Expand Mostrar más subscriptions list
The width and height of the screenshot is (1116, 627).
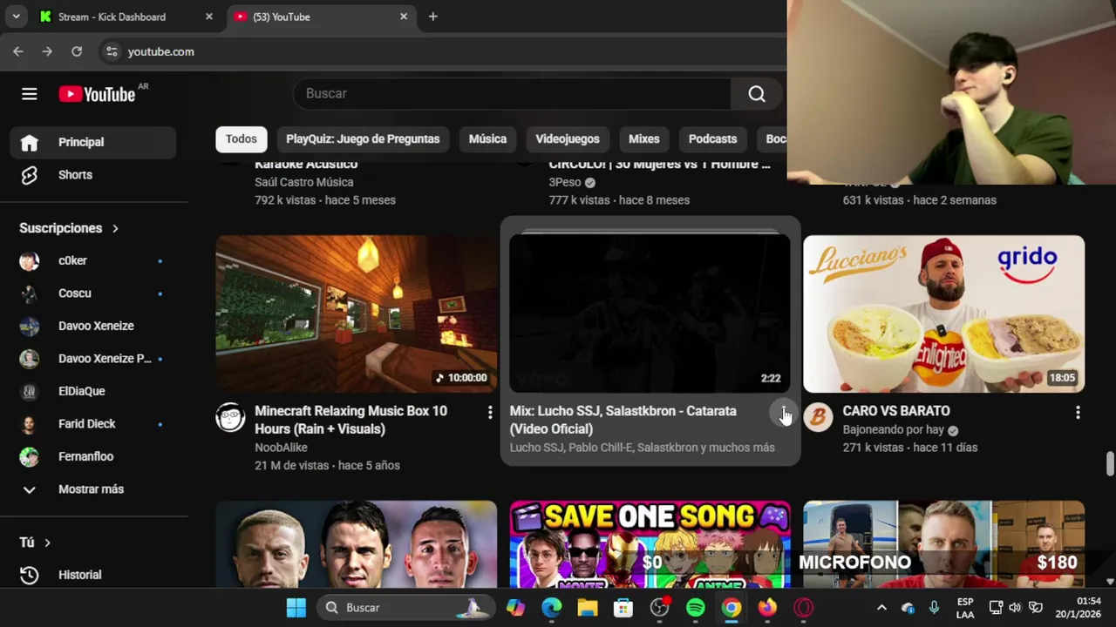pos(93,489)
